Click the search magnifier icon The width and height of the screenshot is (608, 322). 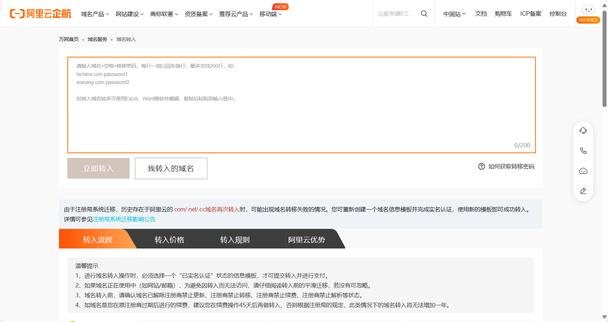pos(424,13)
